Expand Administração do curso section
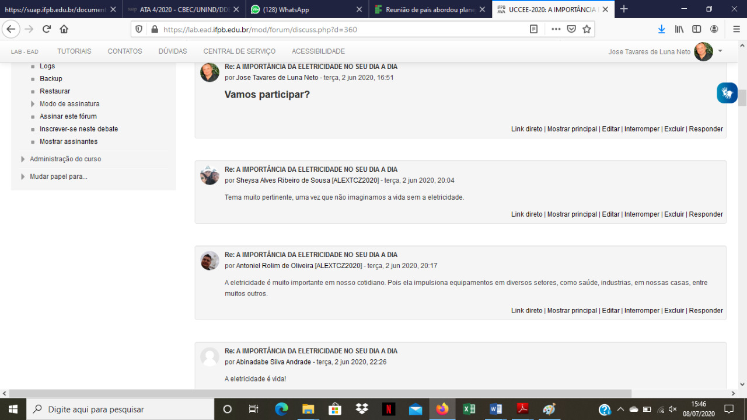 pyautogui.click(x=65, y=159)
